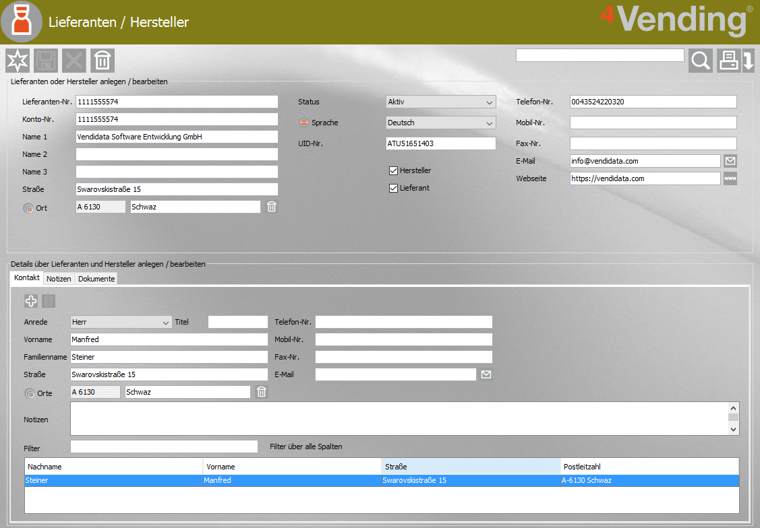Click the Webseite field
The image size is (760, 528).
[645, 178]
